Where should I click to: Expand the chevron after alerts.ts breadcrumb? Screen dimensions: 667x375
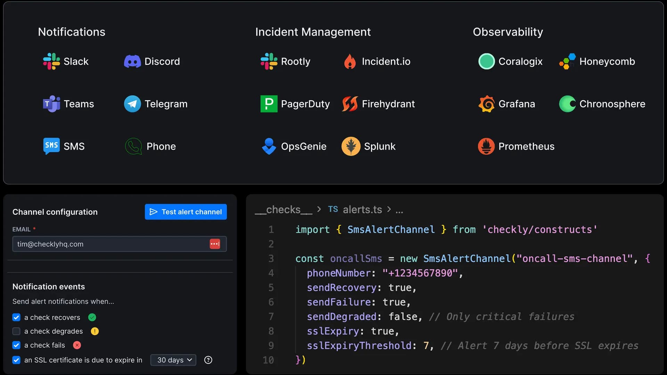coord(389,209)
